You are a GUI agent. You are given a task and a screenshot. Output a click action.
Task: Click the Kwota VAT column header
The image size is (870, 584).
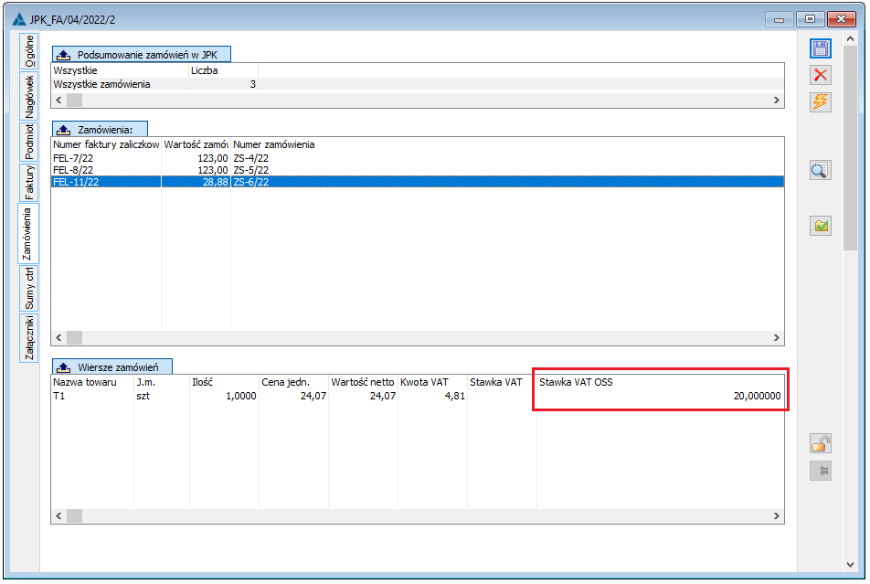pos(432,382)
